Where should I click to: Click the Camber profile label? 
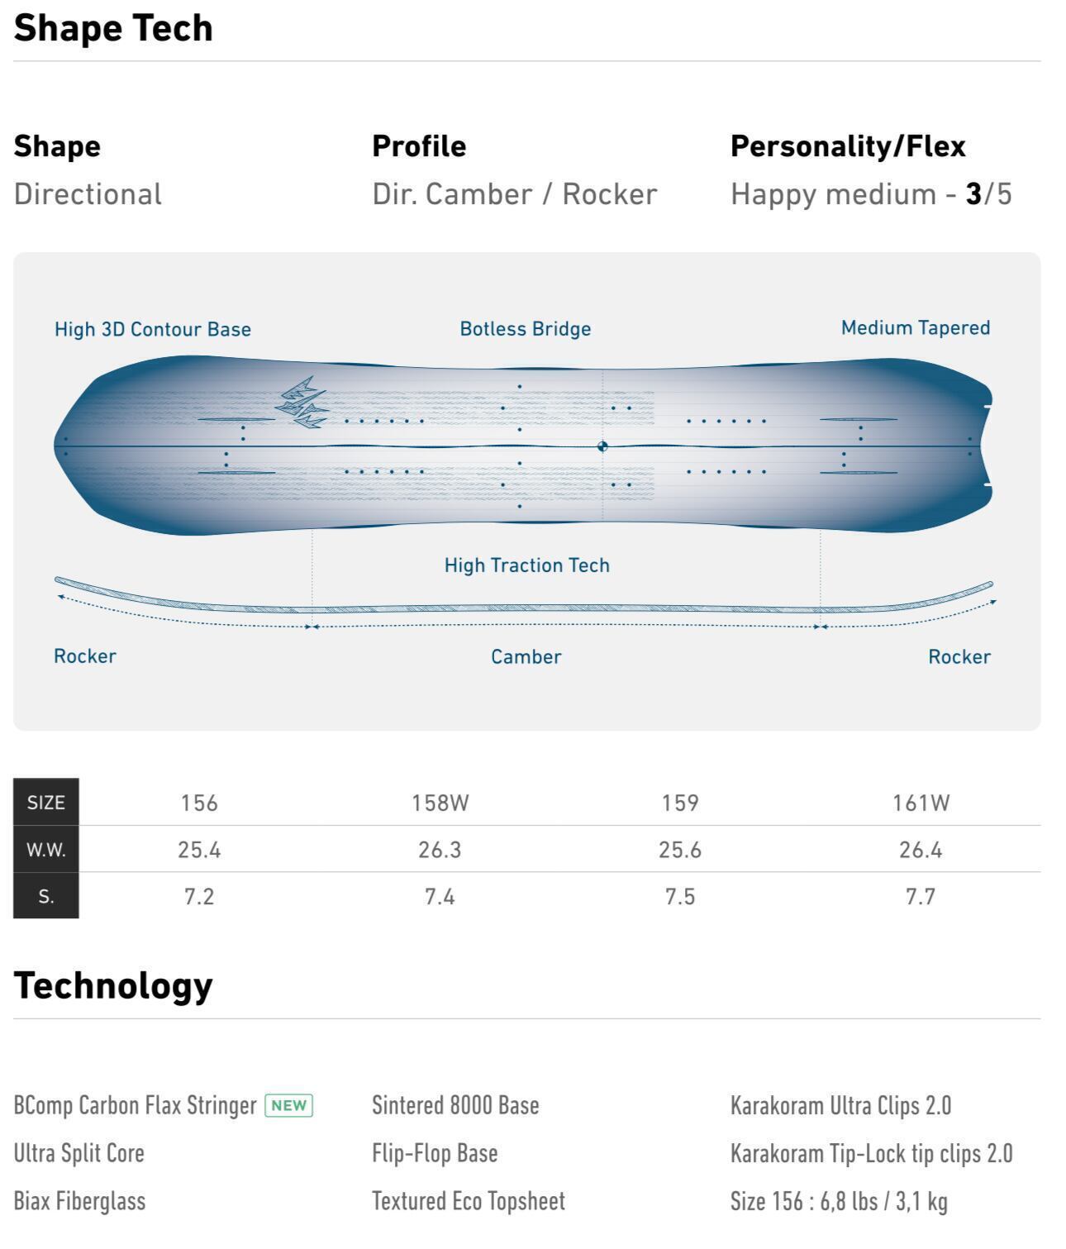(526, 657)
